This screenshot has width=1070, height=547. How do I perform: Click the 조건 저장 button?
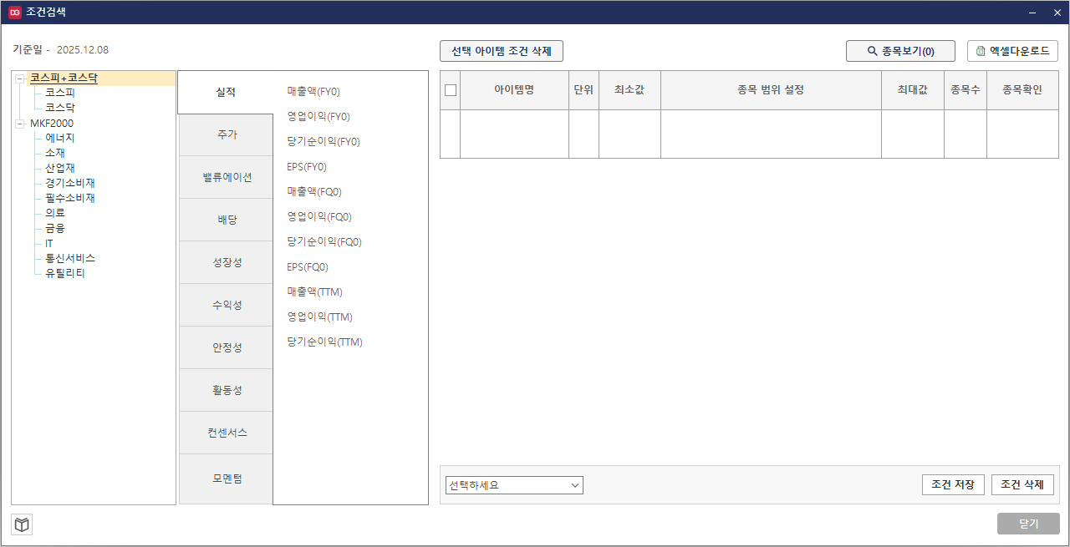coord(953,485)
